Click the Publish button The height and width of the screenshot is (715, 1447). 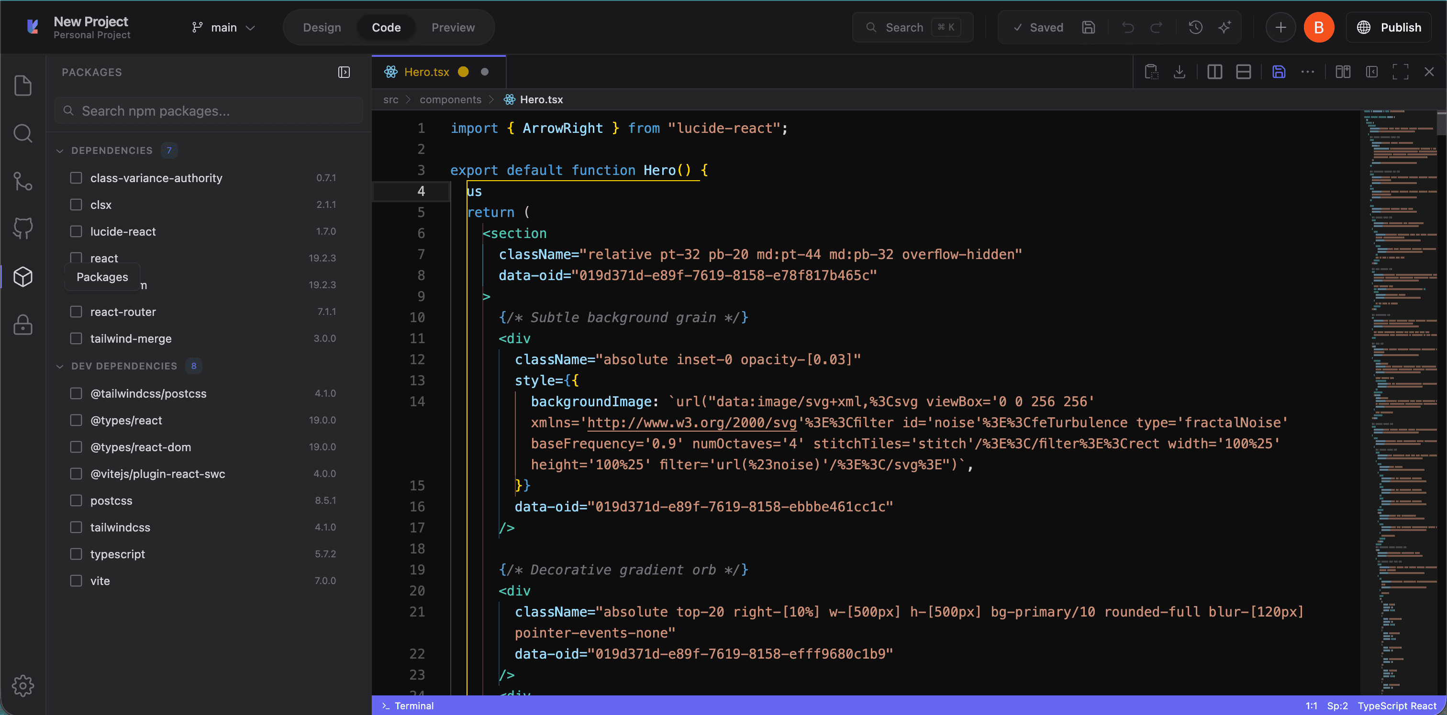(1389, 28)
